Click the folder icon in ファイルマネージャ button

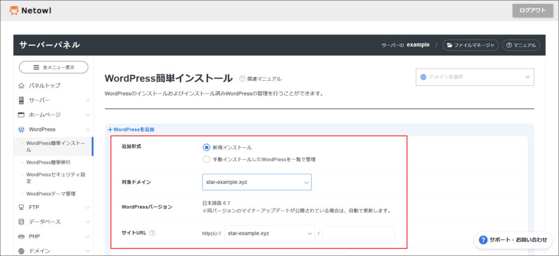point(450,45)
